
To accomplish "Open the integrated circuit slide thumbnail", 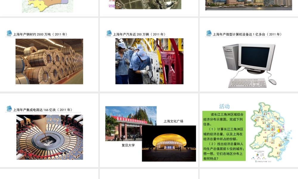I will 49,130.
